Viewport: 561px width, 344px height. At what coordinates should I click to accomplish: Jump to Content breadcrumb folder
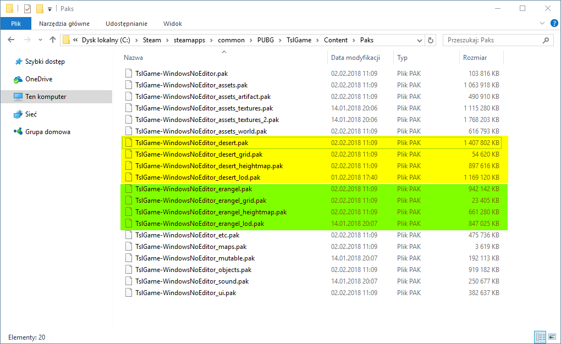[x=335, y=40]
